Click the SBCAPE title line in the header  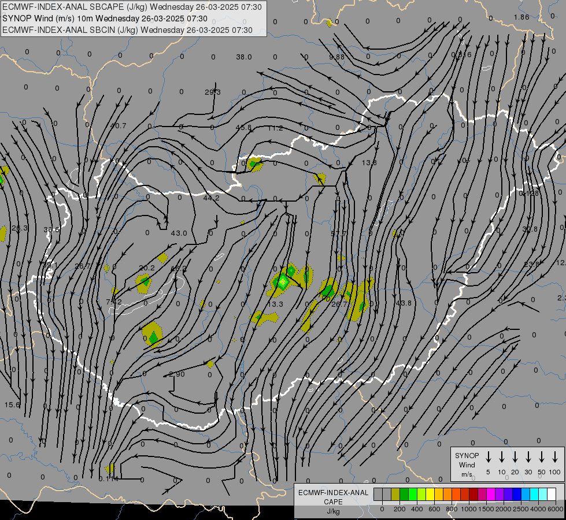click(x=132, y=7)
